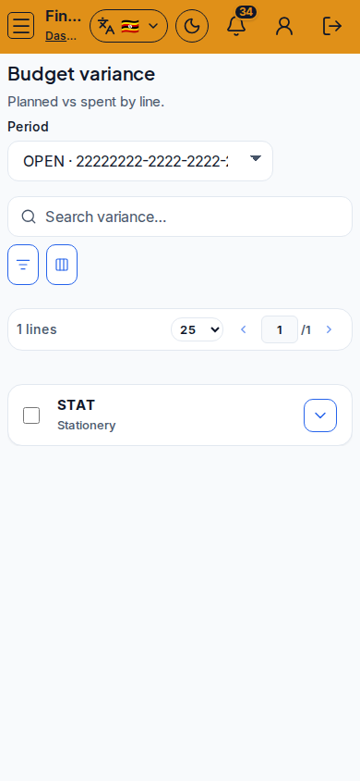The image size is (360, 781).
Task: Go to the next page arrow
Action: 329,329
